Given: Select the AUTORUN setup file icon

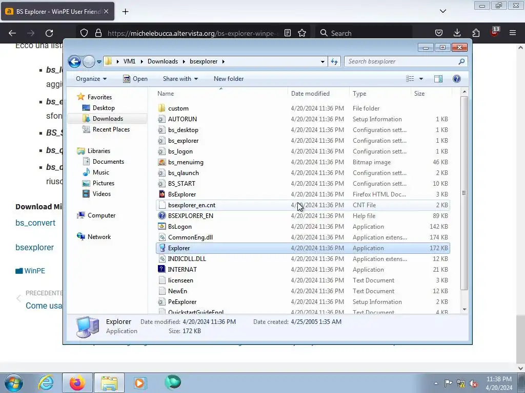Looking at the screenshot, I should coord(161,119).
